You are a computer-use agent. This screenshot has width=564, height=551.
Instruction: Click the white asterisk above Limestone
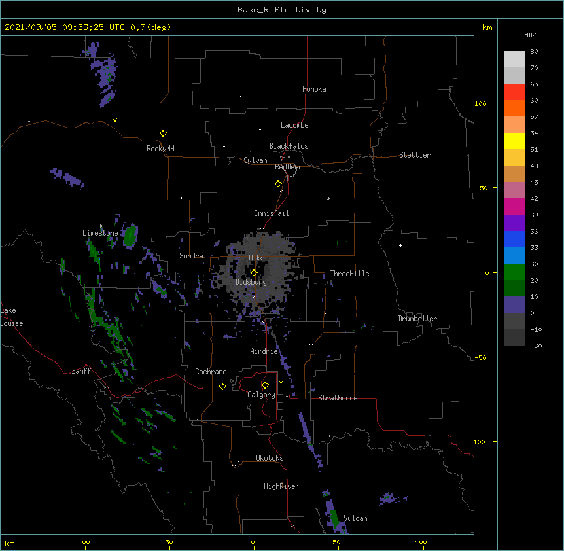pyautogui.click(x=100, y=226)
